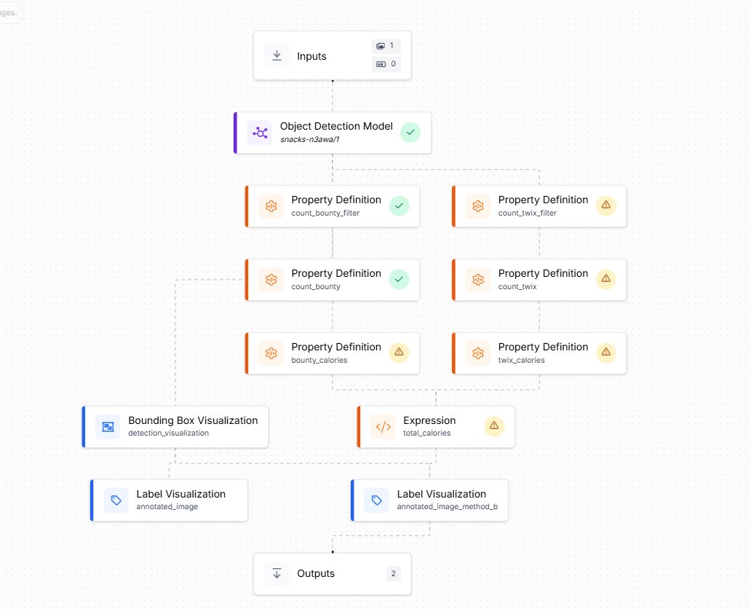Click the orange gear icon of bounty_calories
Screen dimensions: 751x609
coord(271,353)
